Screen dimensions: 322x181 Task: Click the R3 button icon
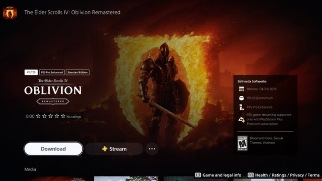point(251,175)
